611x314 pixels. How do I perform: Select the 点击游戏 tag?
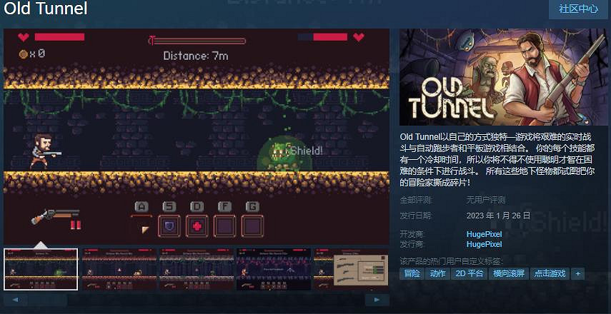point(550,273)
